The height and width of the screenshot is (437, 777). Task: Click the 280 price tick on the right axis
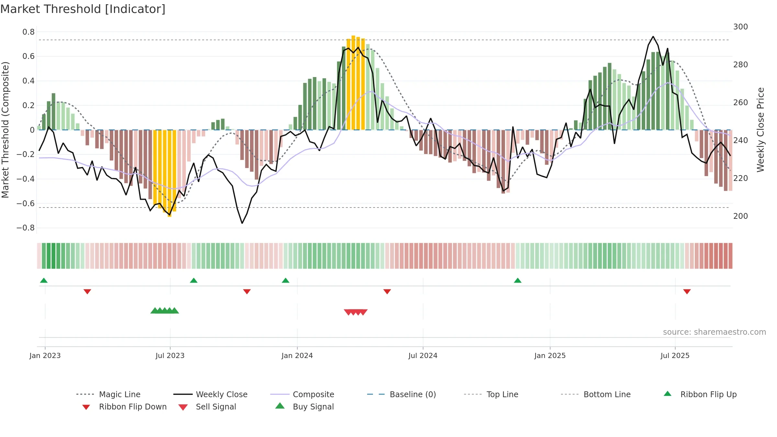(741, 65)
